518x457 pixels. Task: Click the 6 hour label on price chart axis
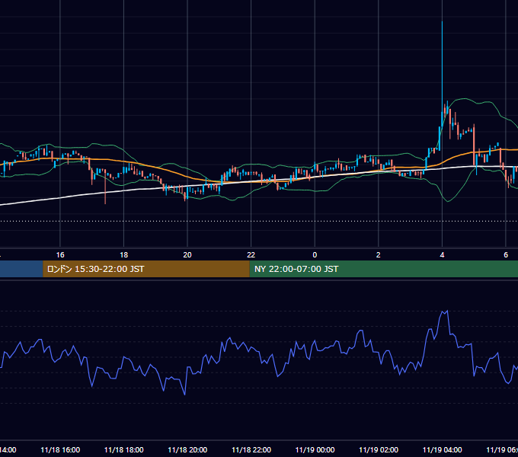point(506,255)
